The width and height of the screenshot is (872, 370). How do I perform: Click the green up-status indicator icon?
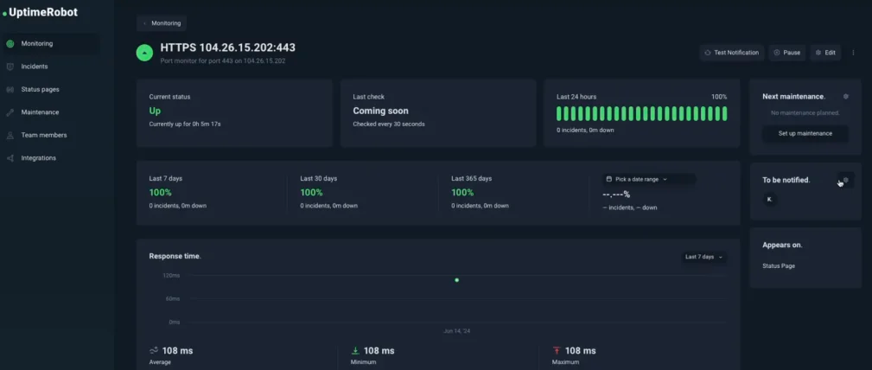click(145, 53)
